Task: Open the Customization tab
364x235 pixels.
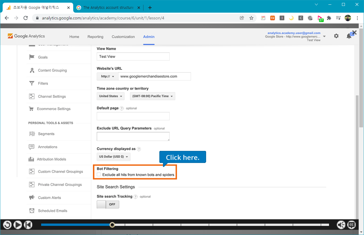Action: (x=123, y=37)
